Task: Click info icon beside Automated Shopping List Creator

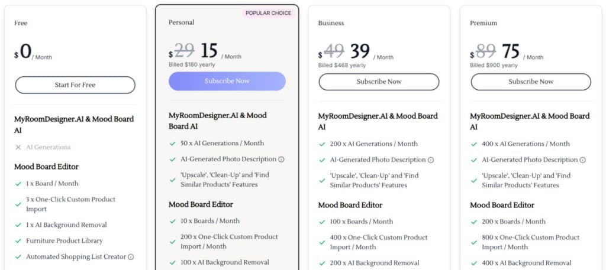Action: tap(131, 257)
